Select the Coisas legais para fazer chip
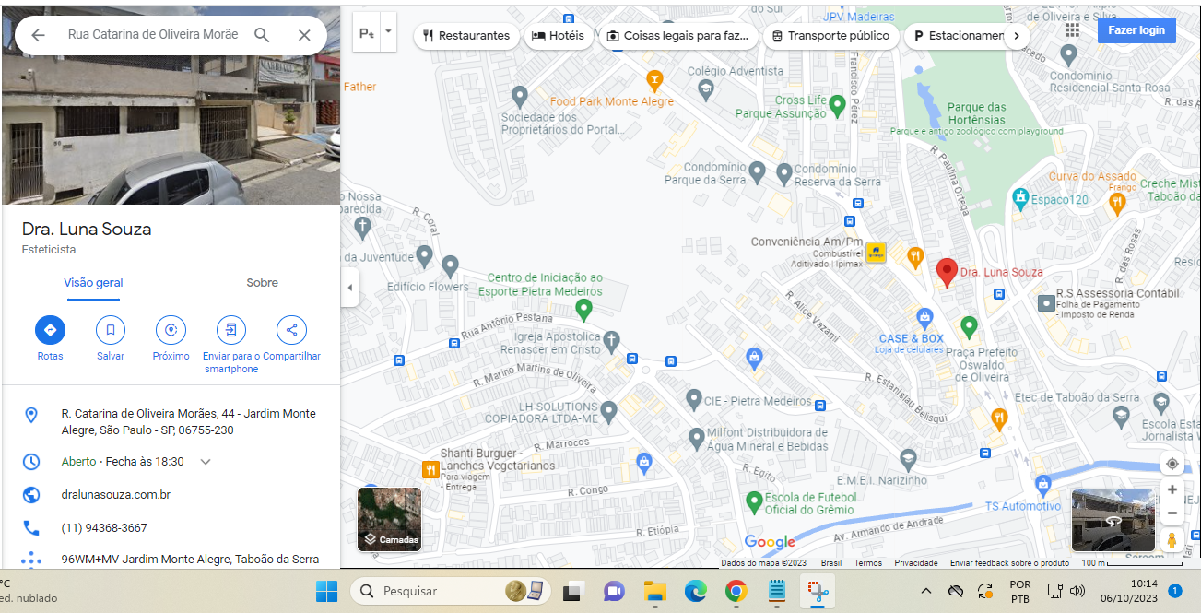 click(x=678, y=36)
